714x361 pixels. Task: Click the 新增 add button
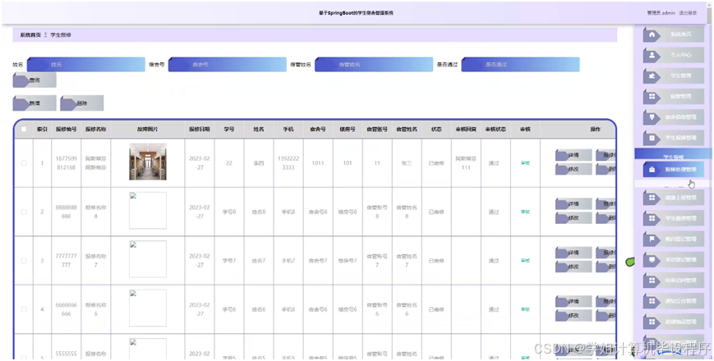(35, 103)
